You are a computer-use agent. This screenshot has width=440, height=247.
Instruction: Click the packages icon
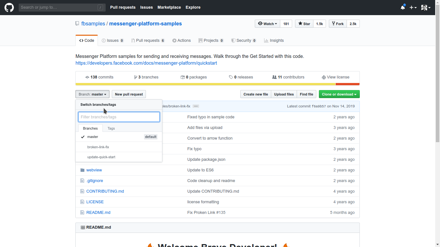coord(183,77)
